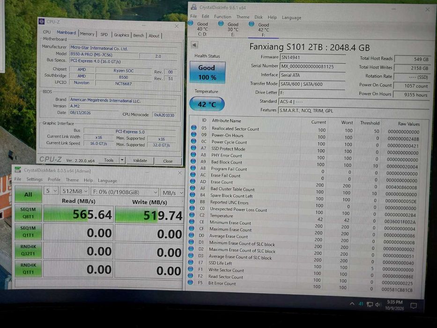
Task: Click status orb of Bad Block Count row
Action: click(x=193, y=161)
